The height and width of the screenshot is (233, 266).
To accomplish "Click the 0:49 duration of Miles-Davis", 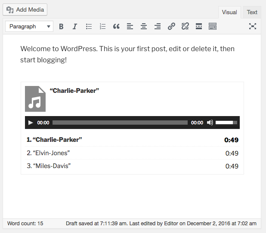I will point(232,166).
